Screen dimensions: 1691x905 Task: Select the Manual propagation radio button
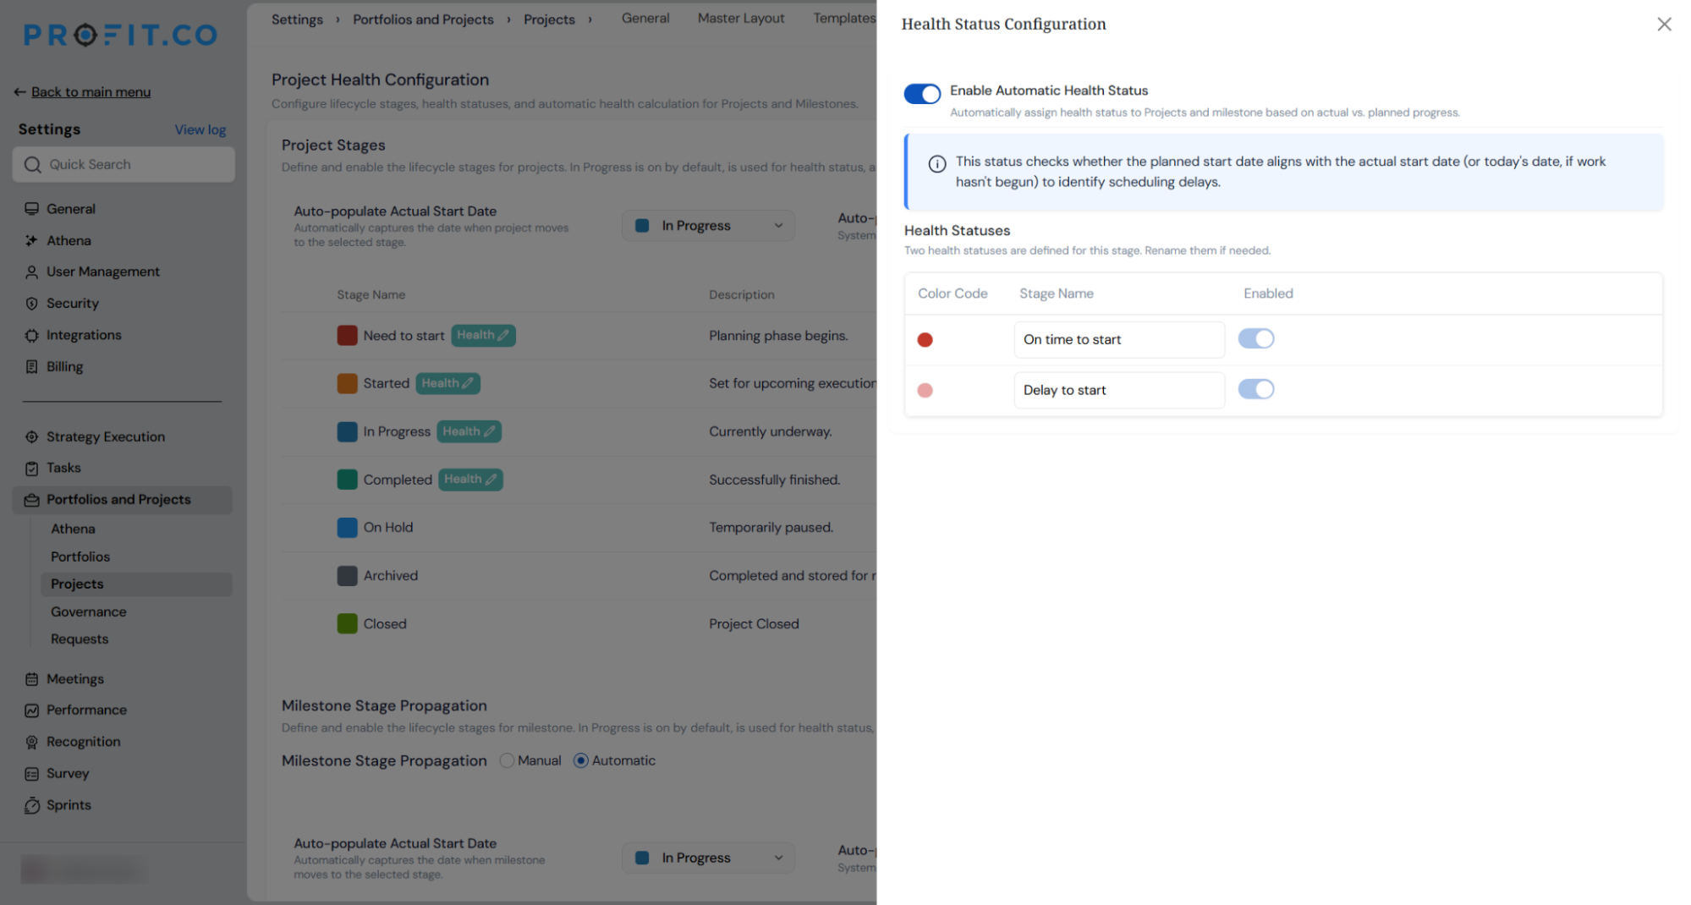tap(507, 760)
